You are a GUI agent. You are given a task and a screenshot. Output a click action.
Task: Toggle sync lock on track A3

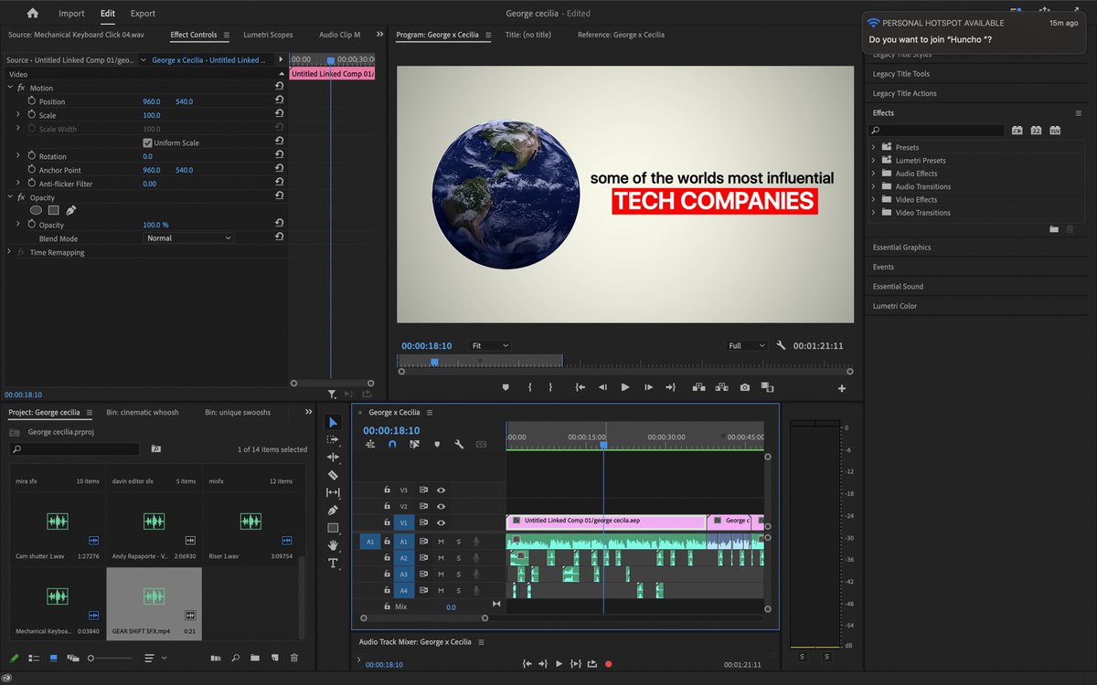pos(423,574)
